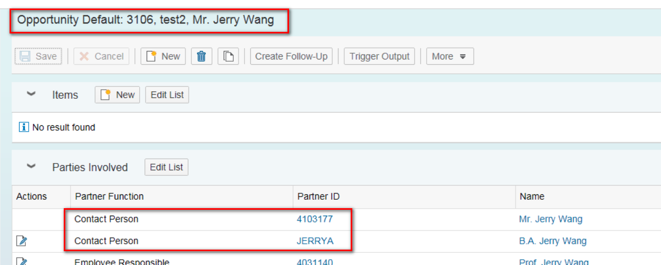Viewport: 661px width, 265px height.
Task: Click the grayed Cancel button
Action: click(x=101, y=56)
